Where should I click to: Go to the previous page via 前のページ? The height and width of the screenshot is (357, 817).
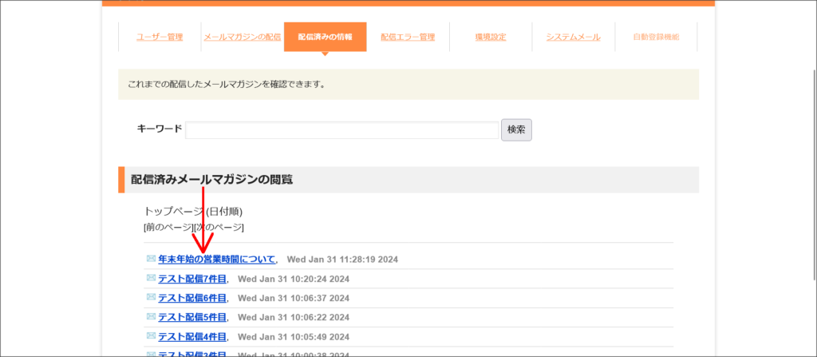click(168, 228)
